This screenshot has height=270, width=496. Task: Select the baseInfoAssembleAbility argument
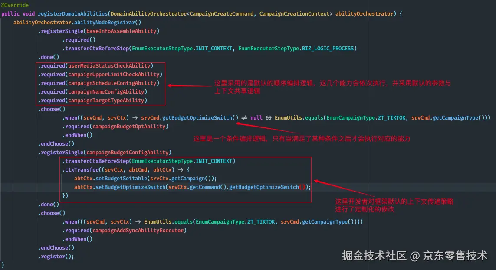[122, 31]
